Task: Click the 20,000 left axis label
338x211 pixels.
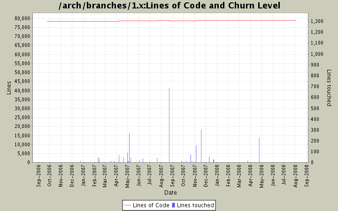Action: point(22,127)
